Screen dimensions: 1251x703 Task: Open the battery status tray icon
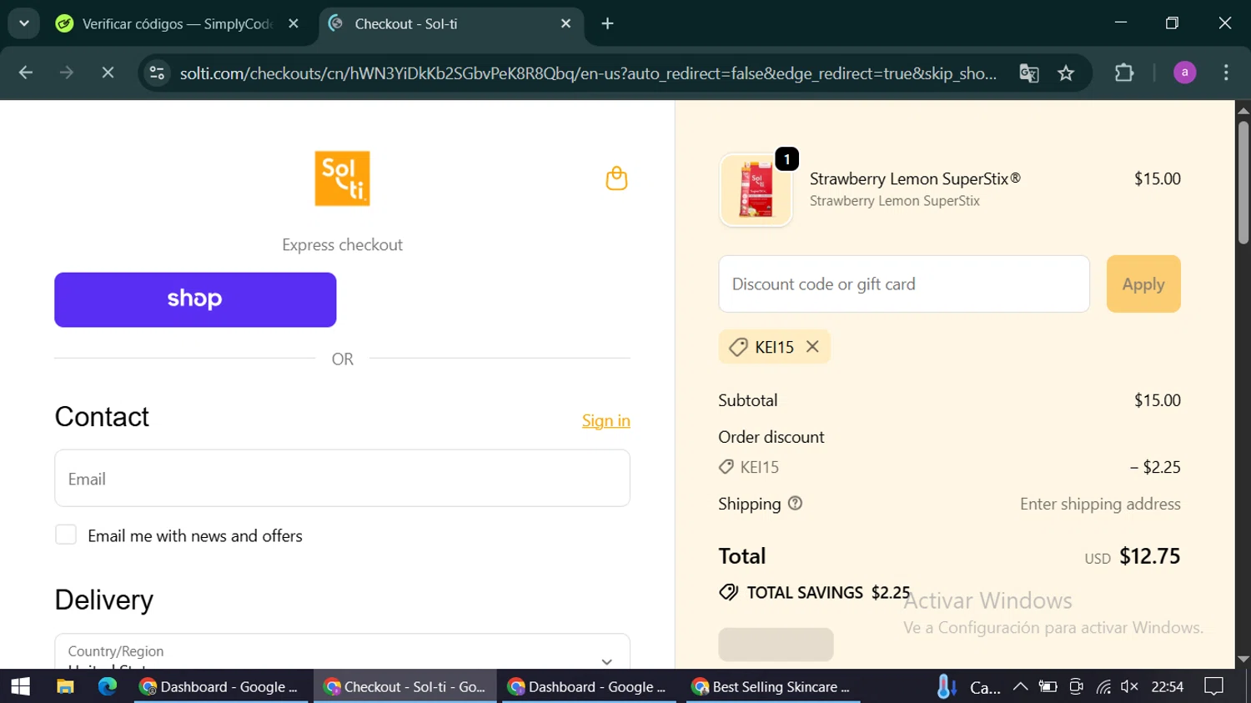pyautogui.click(x=1048, y=686)
